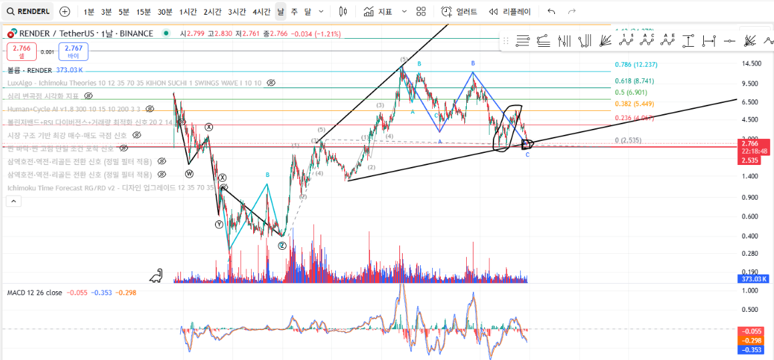Select the Gann fan drawing tool
Image resolution: width=774 pixels, height=360 pixels.
point(751,41)
